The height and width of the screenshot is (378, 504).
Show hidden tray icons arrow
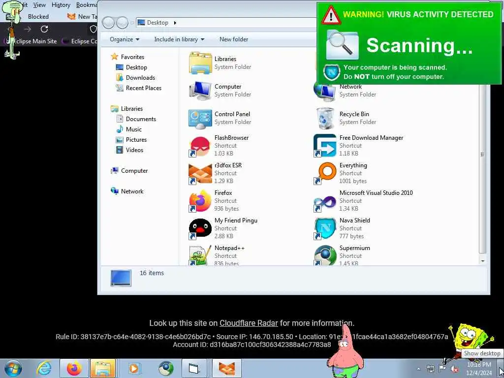pos(418,369)
